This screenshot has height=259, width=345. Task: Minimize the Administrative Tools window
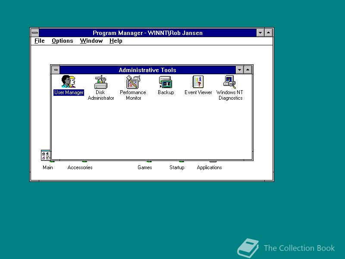(x=240, y=69)
